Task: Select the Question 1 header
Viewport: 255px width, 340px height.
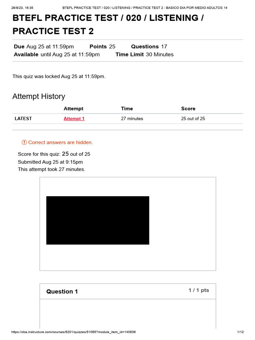Action: click(62, 292)
